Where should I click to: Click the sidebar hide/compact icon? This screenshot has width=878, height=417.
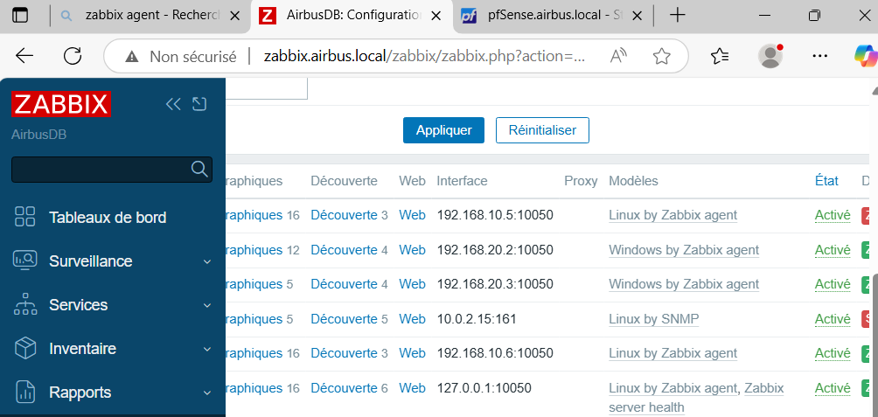199,105
